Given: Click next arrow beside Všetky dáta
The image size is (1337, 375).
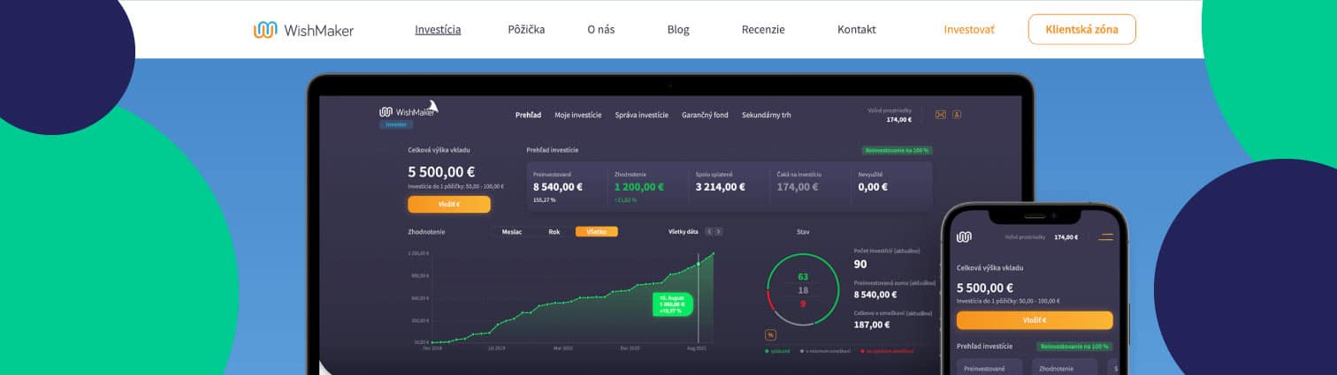Looking at the screenshot, I should point(718,231).
